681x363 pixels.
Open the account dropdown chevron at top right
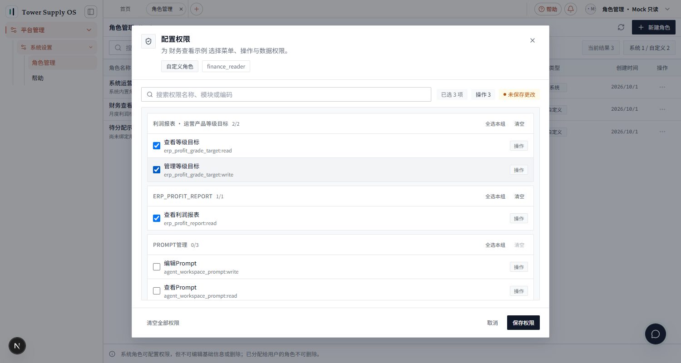667,9
